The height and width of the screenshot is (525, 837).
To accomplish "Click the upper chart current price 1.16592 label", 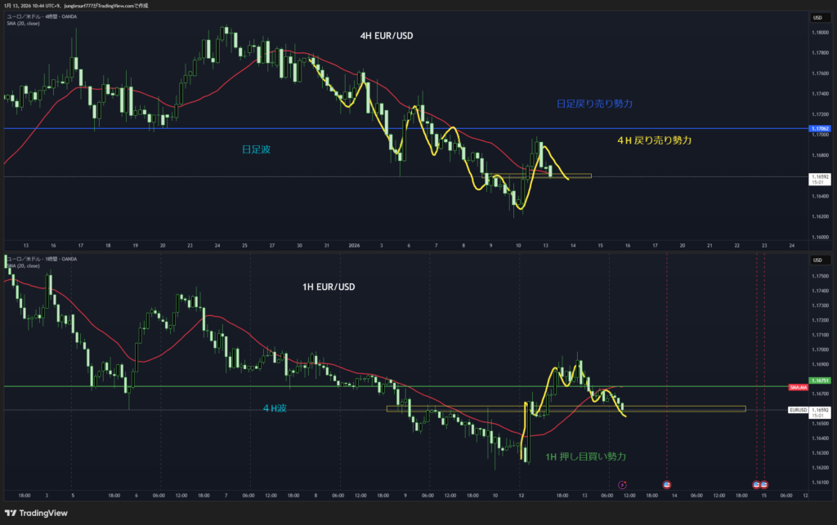I will (818, 176).
